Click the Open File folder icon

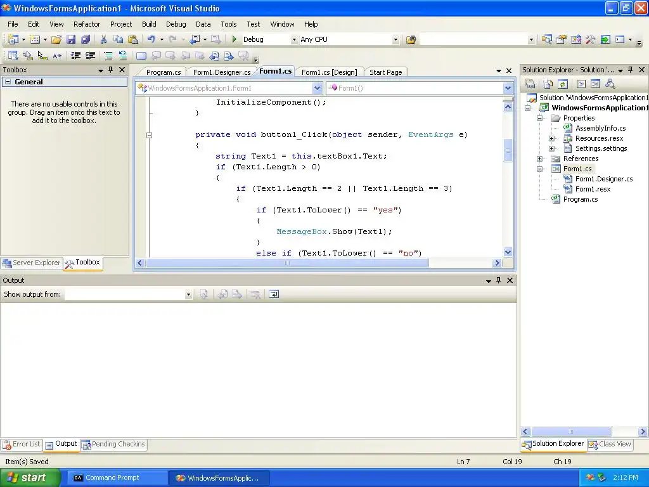[56, 39]
